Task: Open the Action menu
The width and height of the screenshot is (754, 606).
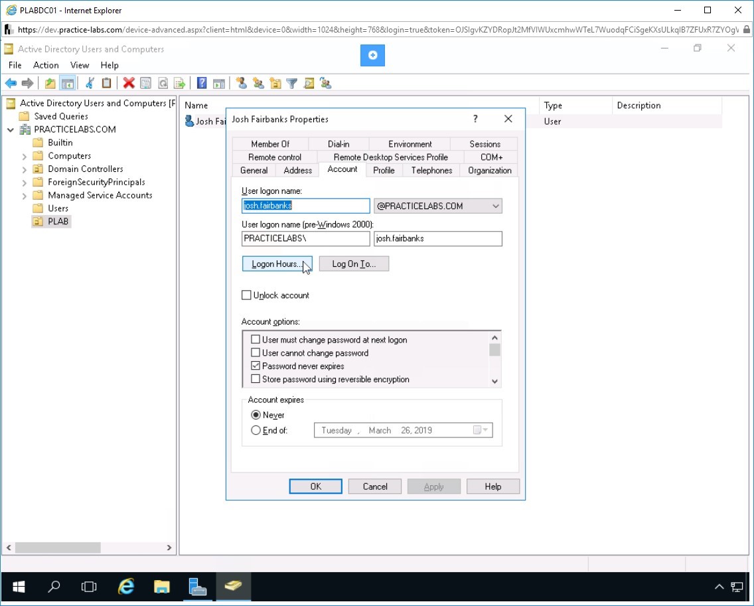Action: pyautogui.click(x=46, y=65)
